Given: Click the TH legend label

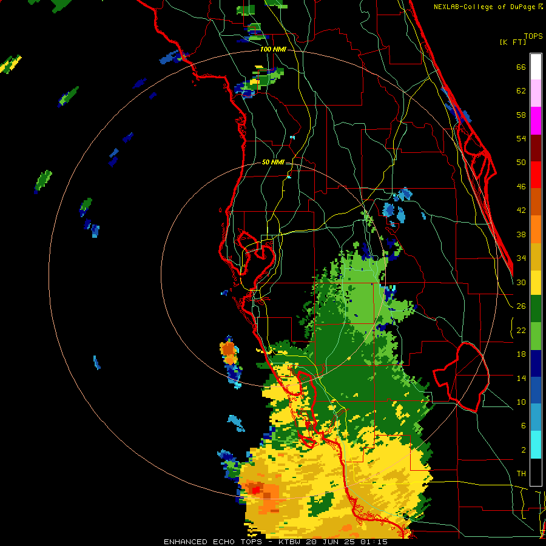Looking at the screenshot, I should click(x=521, y=474).
